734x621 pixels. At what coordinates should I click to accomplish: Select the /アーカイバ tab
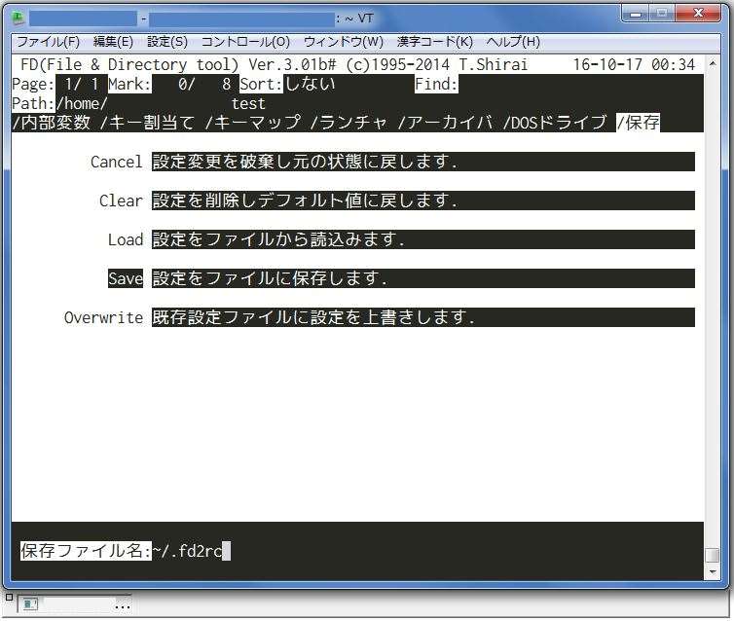445,123
